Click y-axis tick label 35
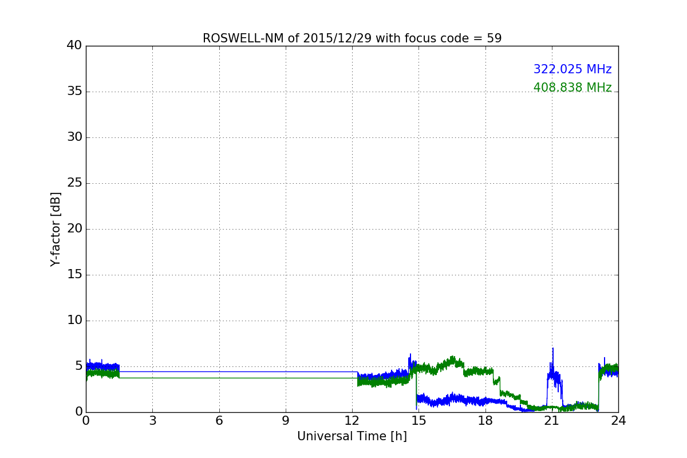Viewport: 687px width, 458px height. (74, 92)
